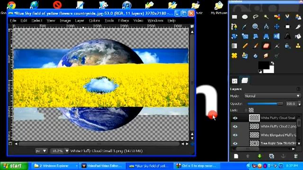303x170 pixels.
Task: Select the Rectangle Select tool
Action: (234, 17)
